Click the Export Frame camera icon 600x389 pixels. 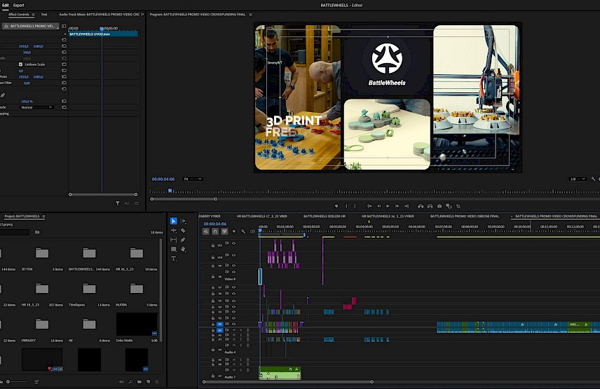pos(439,206)
